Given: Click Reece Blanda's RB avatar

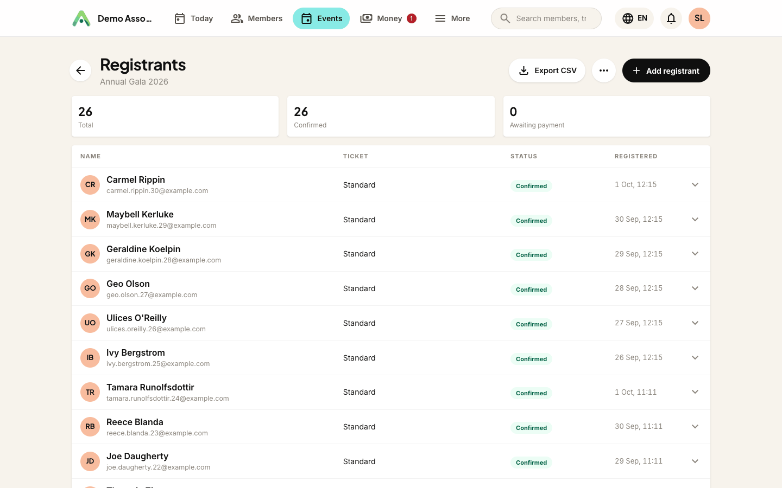Looking at the screenshot, I should pyautogui.click(x=90, y=427).
